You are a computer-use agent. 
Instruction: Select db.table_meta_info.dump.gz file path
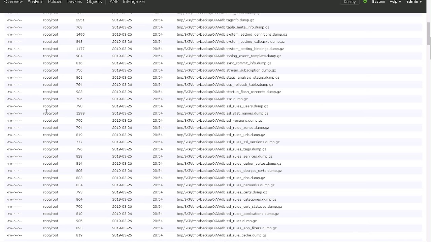click(223, 27)
